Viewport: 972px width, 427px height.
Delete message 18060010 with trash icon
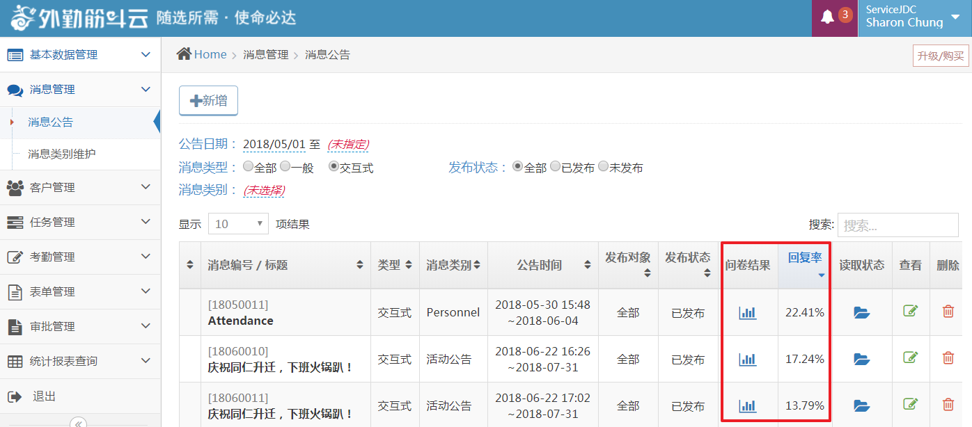pyautogui.click(x=948, y=357)
